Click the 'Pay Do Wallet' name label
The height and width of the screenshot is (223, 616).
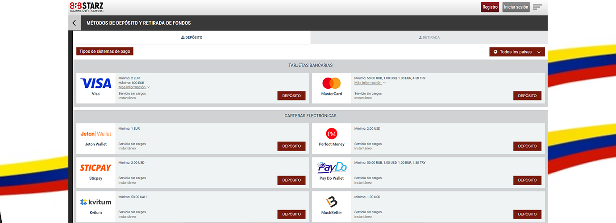point(332,178)
